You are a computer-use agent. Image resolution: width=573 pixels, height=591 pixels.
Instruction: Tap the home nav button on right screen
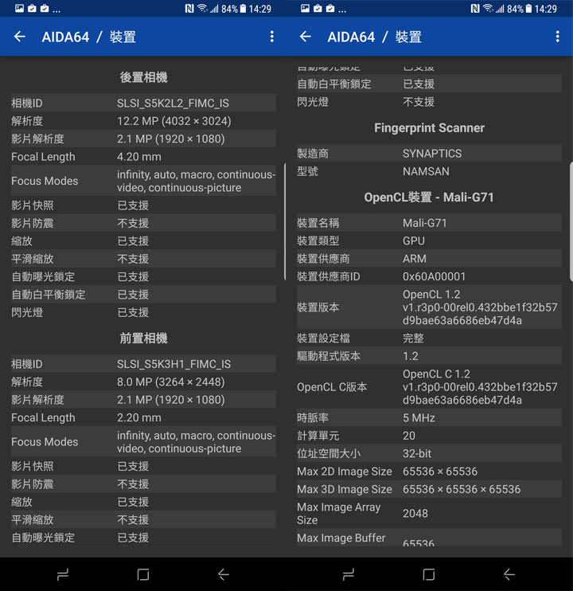coord(429,574)
